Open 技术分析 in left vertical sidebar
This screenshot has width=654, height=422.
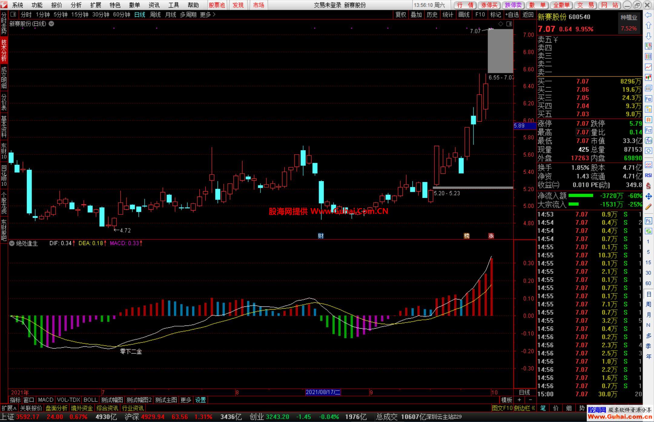pyautogui.click(x=4, y=50)
